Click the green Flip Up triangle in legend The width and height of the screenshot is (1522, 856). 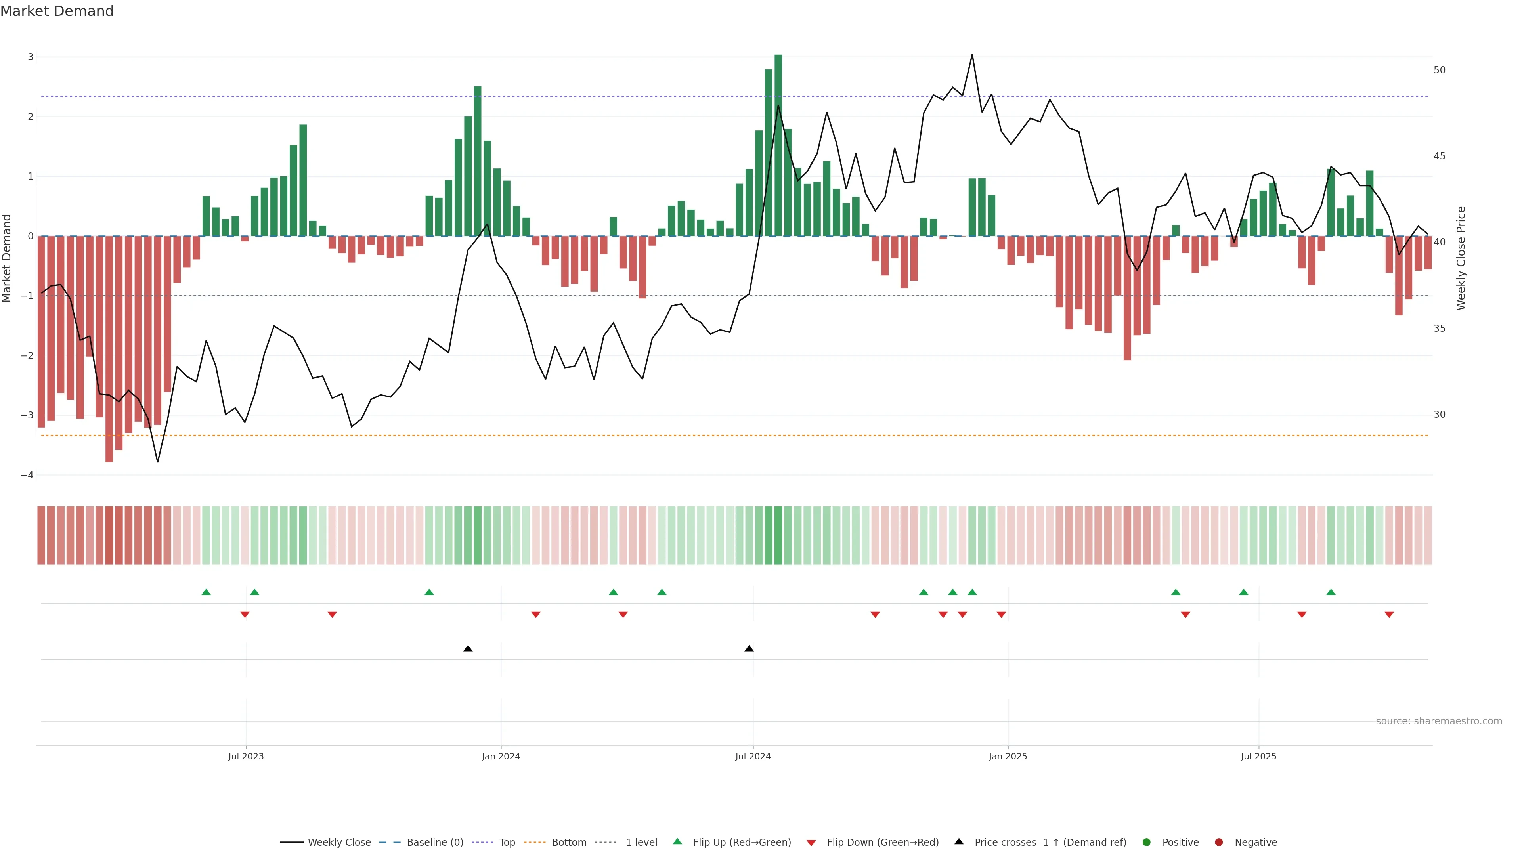click(x=677, y=841)
